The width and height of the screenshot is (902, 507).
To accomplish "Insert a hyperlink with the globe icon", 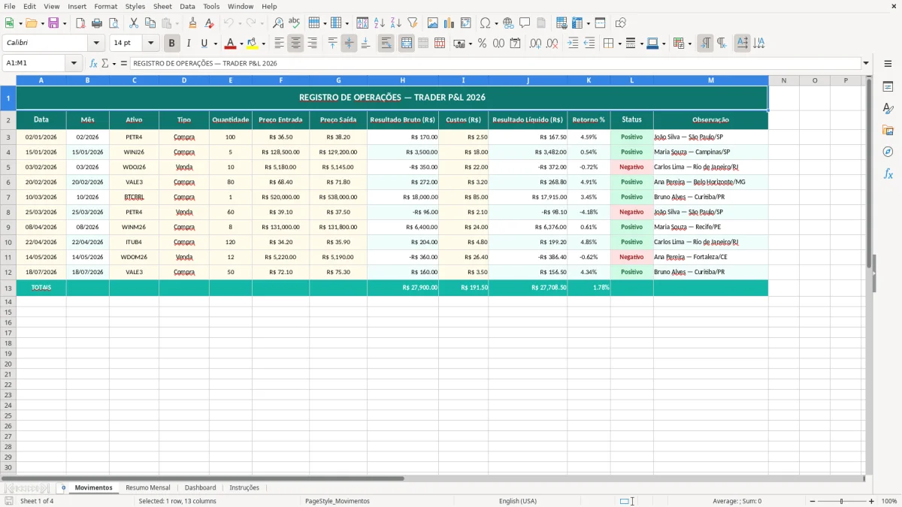I will (x=508, y=23).
